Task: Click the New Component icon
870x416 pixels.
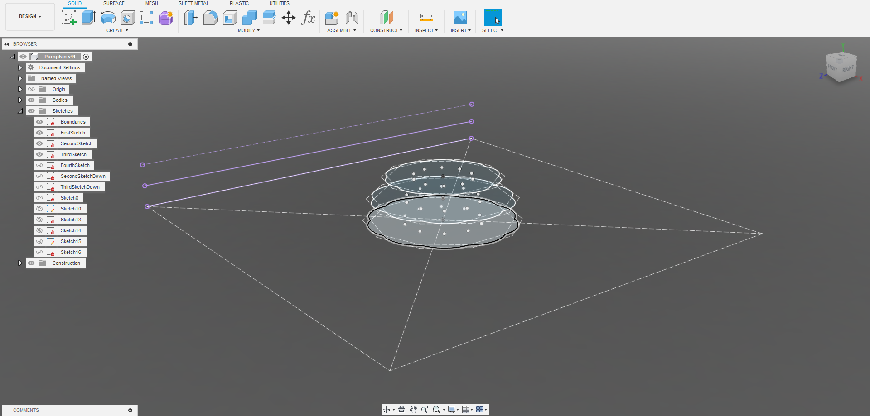Action: click(x=332, y=18)
